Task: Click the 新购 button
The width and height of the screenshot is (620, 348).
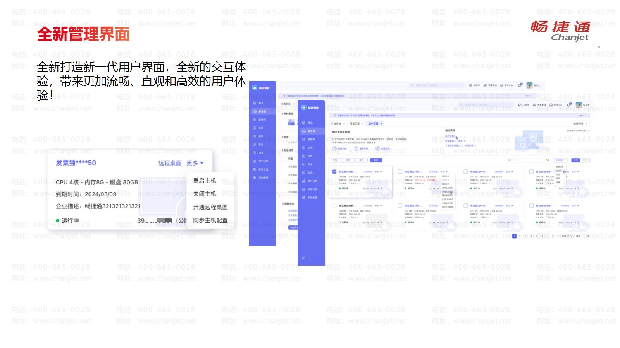Action: (376, 160)
